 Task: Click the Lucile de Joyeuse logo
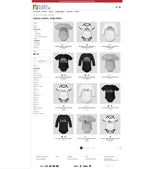[x=42, y=7]
